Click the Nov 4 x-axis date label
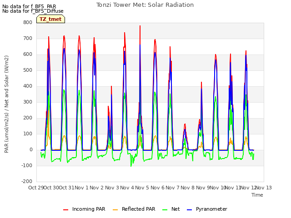This screenshot has height=218, width=291. 127,188
